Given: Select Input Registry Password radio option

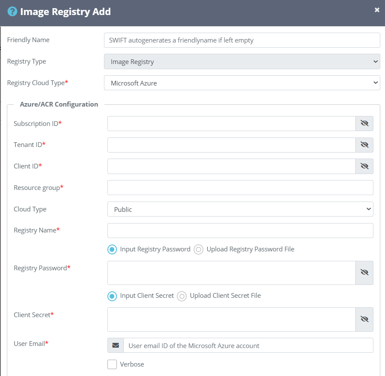Looking at the screenshot, I should (112, 250).
